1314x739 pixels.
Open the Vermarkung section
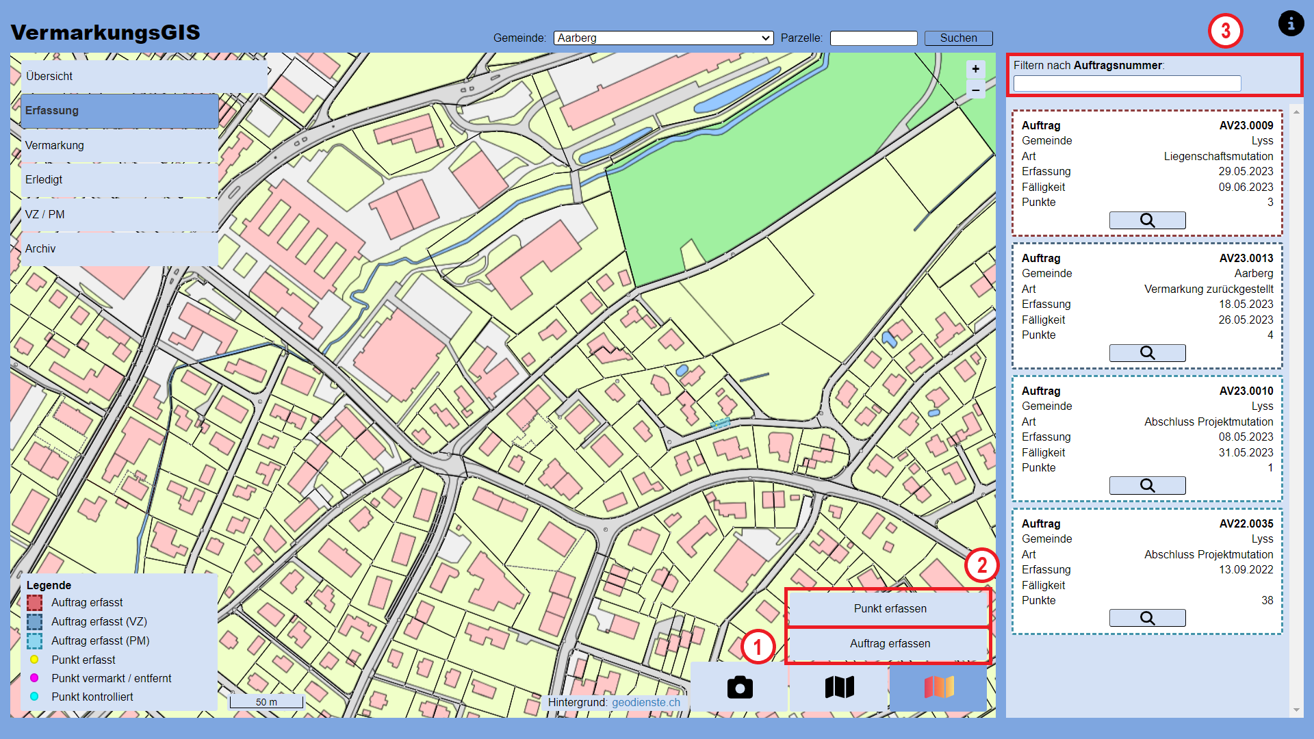(55, 145)
